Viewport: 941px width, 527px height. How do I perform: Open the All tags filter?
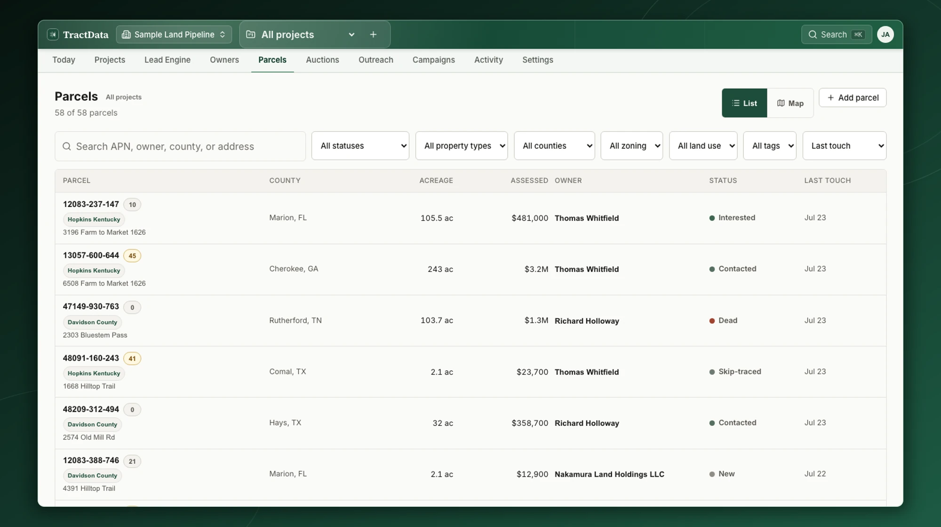[770, 146]
